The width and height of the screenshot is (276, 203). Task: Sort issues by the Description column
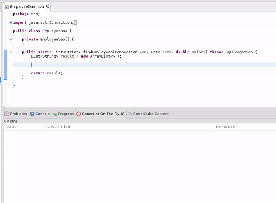tap(129, 127)
